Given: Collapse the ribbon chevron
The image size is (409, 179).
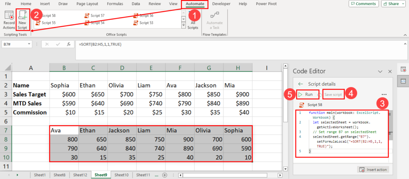Looking at the screenshot, I should pyautogui.click(x=405, y=35).
